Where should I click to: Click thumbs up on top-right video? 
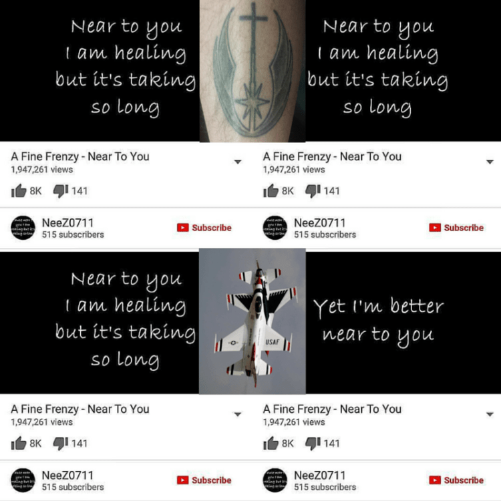(271, 191)
